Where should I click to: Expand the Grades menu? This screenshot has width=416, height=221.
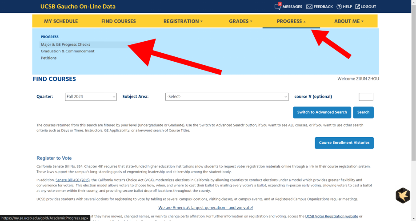coord(240,21)
